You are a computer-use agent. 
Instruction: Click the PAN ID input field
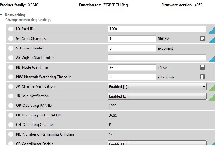pyautogui.click(x=157, y=29)
